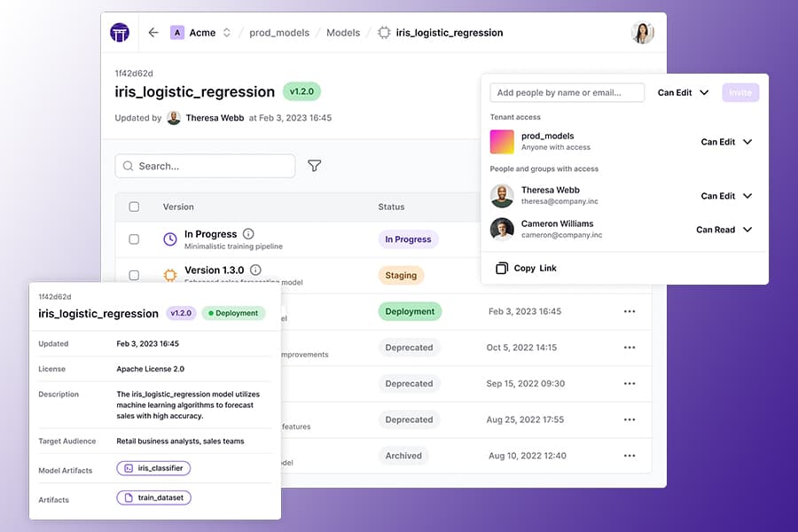Open the iris_classifier model artifact chip
This screenshot has height=532, width=798.
click(153, 468)
